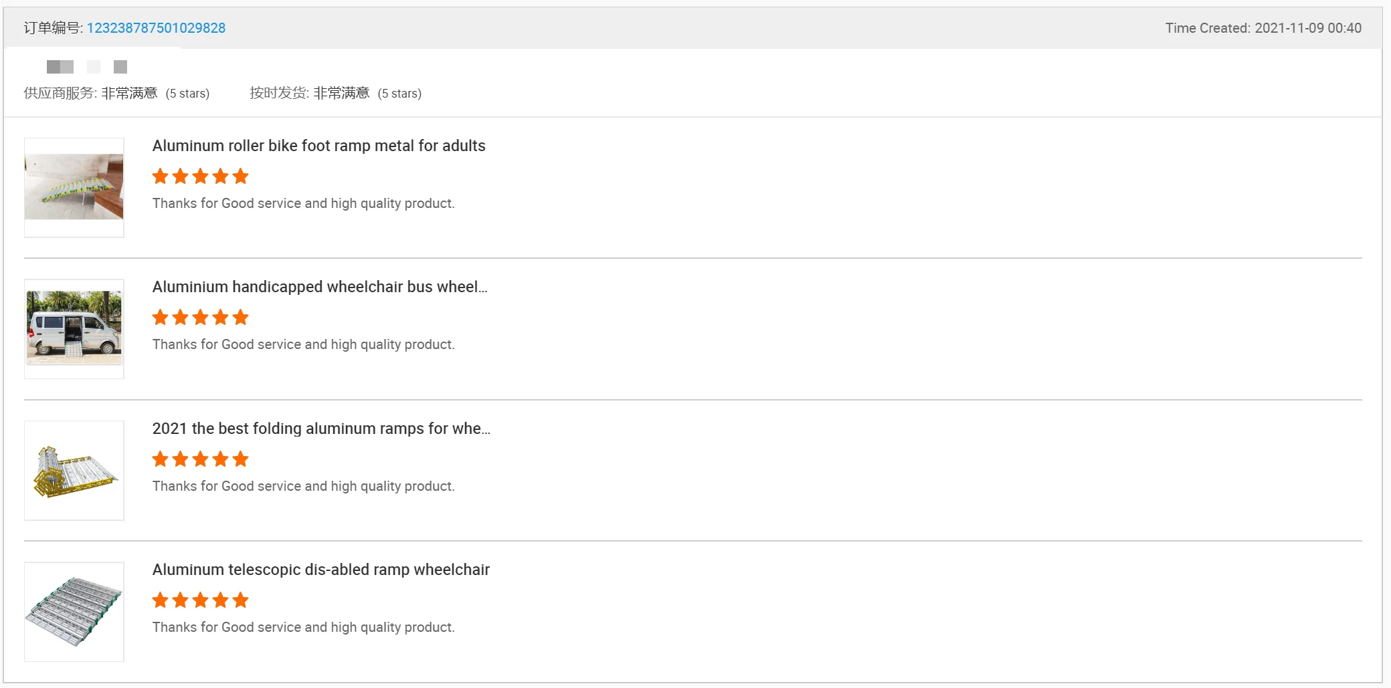The image size is (1391, 688).
Task: Open the wheelchair bus van thumbnail
Action: click(x=74, y=328)
